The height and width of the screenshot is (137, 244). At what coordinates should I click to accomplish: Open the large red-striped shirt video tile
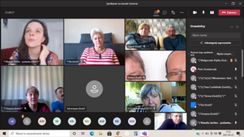(94, 42)
